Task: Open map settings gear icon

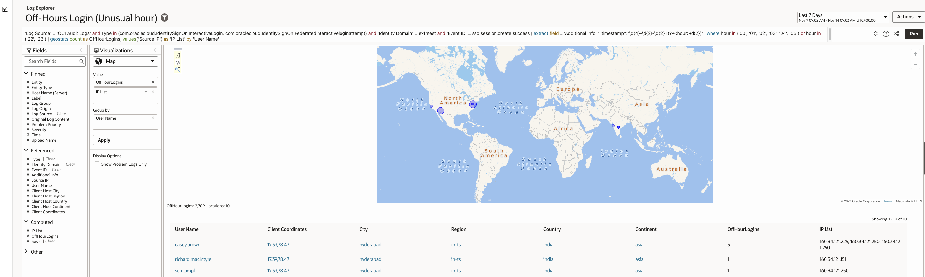Action: [x=177, y=62]
